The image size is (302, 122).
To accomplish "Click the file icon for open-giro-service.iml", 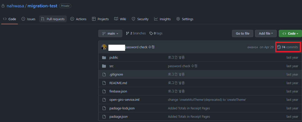I will [104, 100].
